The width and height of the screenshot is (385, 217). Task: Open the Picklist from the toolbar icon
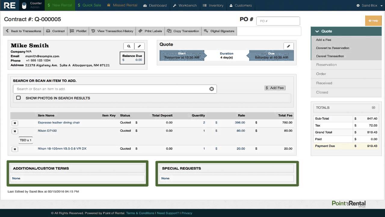[72, 31]
